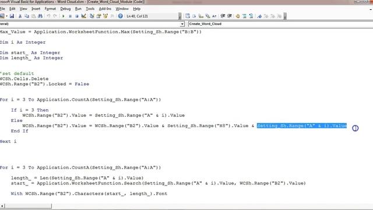This screenshot has height=210, width=373.
Task: Click the 'Dim i As Integer' line
Action: tap(23, 43)
